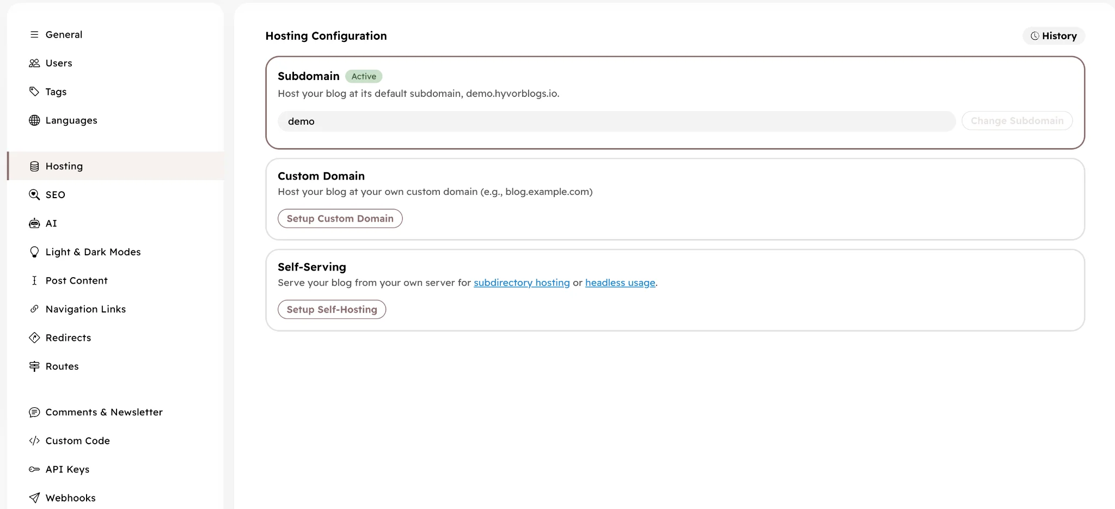Select the Subdomain heading text
1115x509 pixels.
point(309,76)
